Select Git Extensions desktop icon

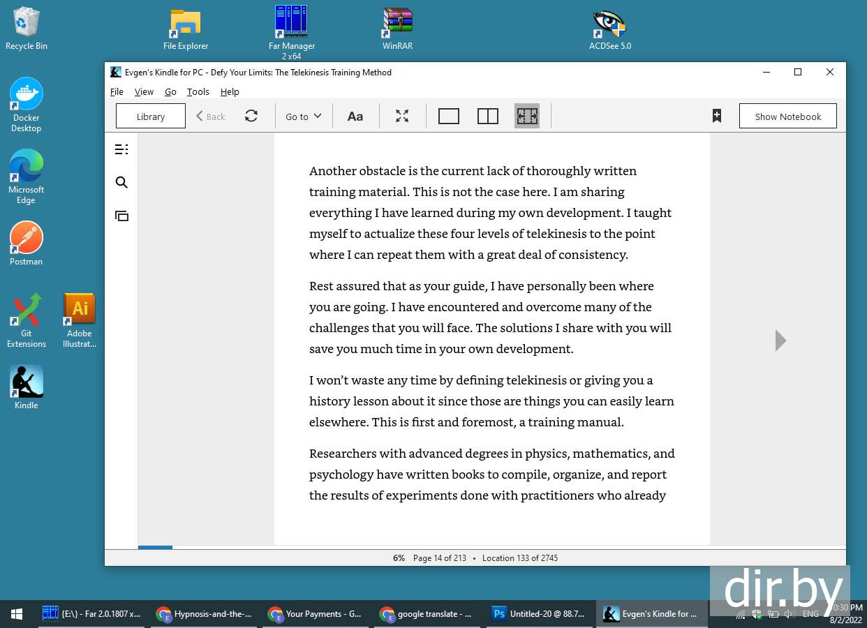tap(27, 321)
